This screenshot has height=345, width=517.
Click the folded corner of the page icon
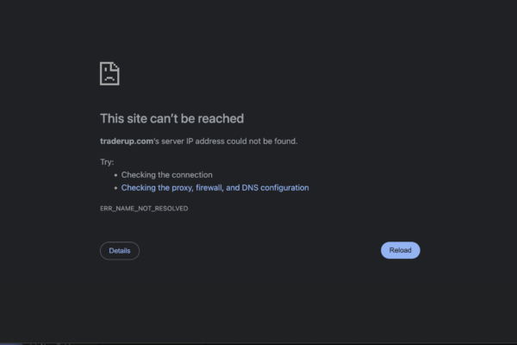pos(115,66)
